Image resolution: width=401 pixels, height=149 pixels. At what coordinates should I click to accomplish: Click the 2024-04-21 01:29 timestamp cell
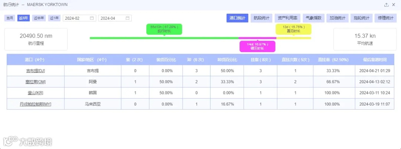click(375, 71)
